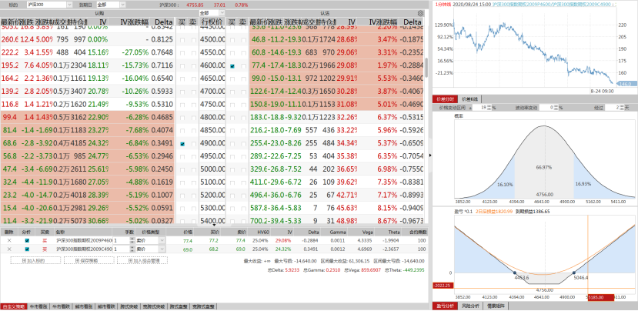Image resolution: width=638 pixels, height=311 pixels.
Task: Check the call sell box for strike 4700
Action: (x=193, y=92)
